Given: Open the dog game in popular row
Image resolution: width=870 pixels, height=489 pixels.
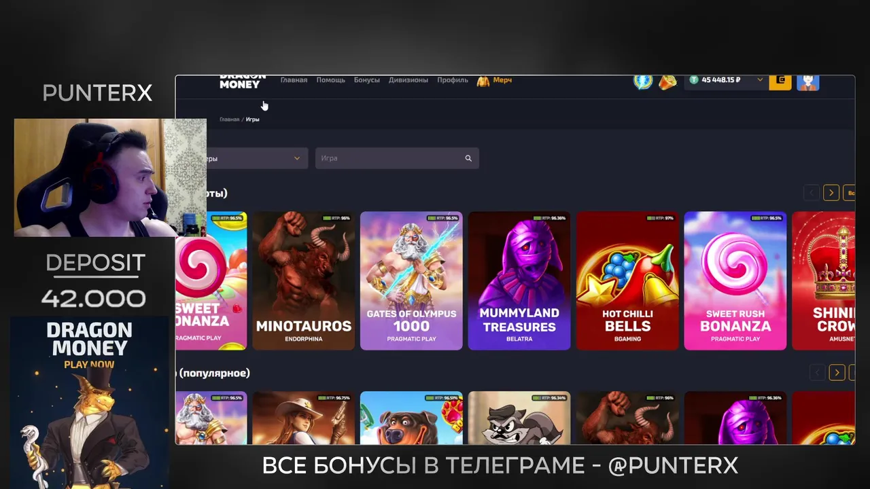Looking at the screenshot, I should coord(411,418).
